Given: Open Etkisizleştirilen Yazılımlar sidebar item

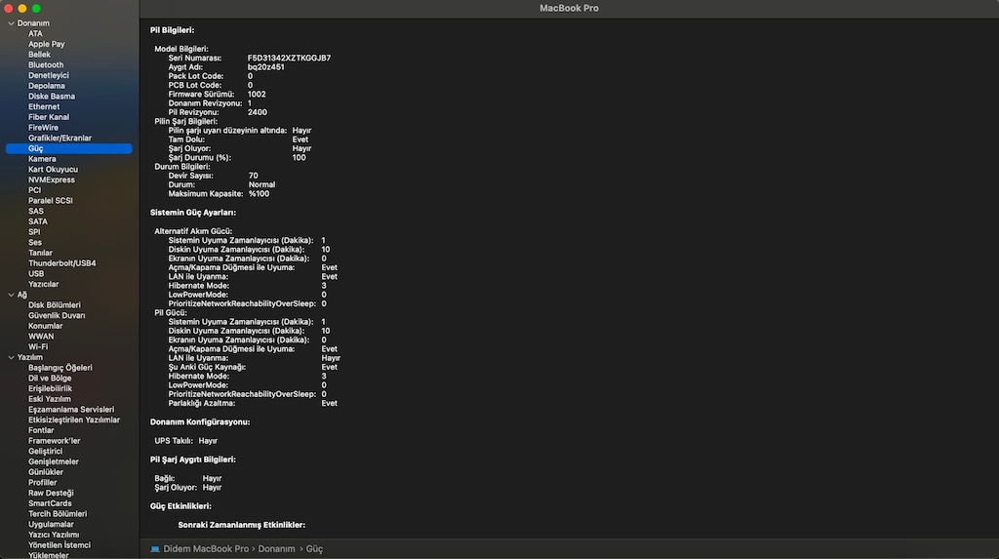Looking at the screenshot, I should [74, 420].
